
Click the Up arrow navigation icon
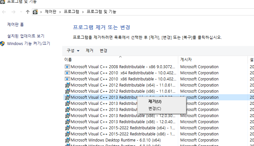click(28, 12)
